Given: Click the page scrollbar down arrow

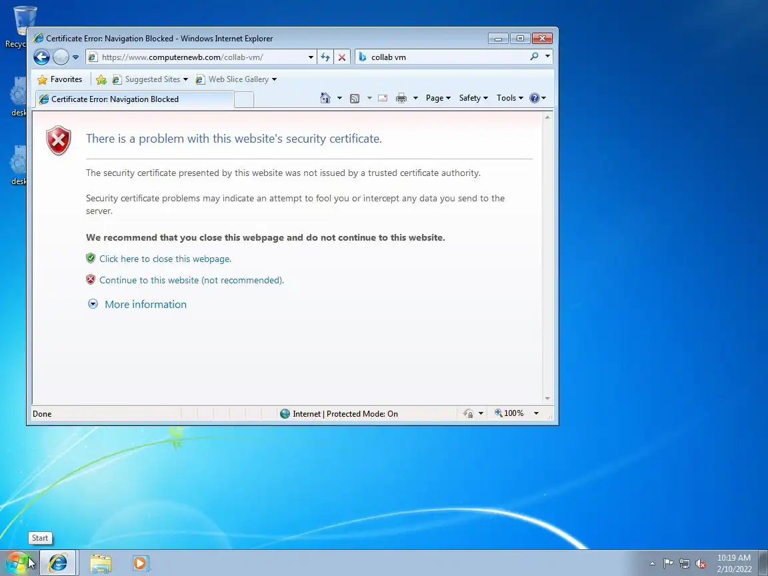Looking at the screenshot, I should point(547,399).
